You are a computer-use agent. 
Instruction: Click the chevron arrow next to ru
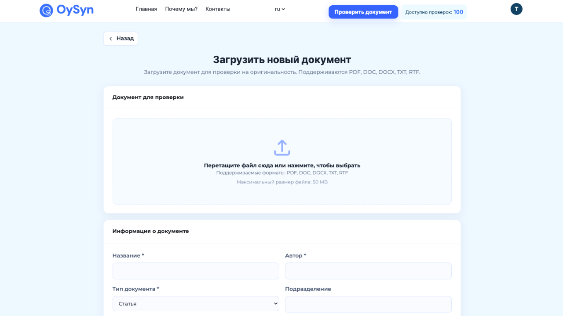click(x=284, y=9)
